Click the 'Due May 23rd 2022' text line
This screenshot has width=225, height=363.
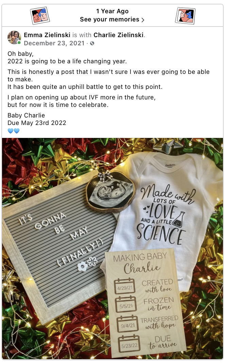pos(37,123)
